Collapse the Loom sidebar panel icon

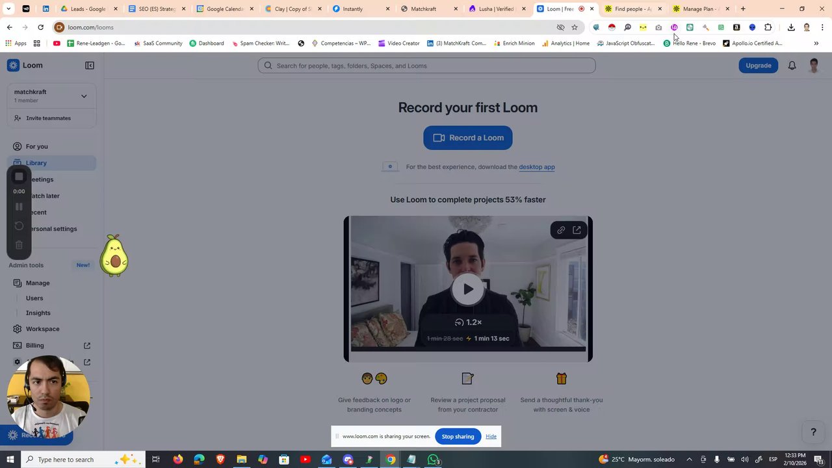coord(90,66)
